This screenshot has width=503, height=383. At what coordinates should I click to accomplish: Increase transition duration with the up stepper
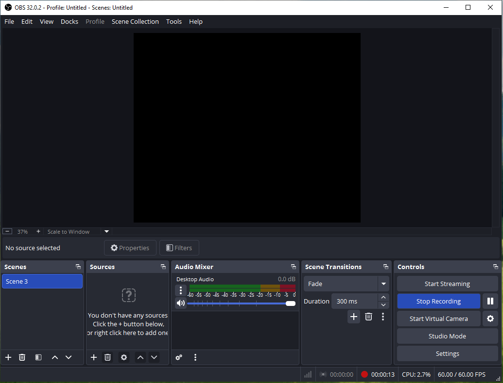[383, 298]
